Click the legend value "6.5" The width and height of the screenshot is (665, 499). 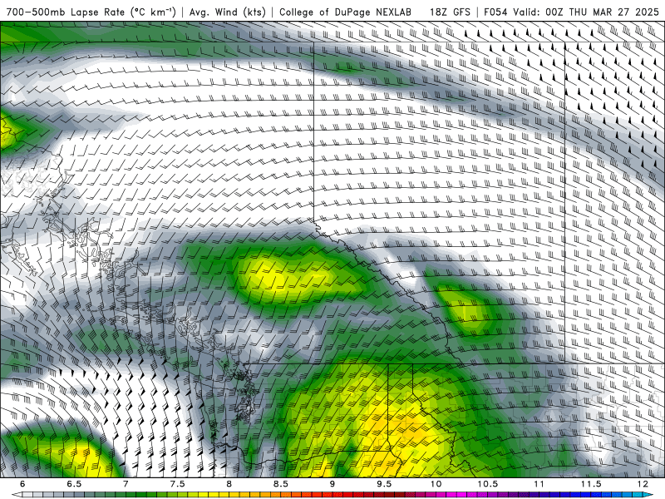(74, 484)
